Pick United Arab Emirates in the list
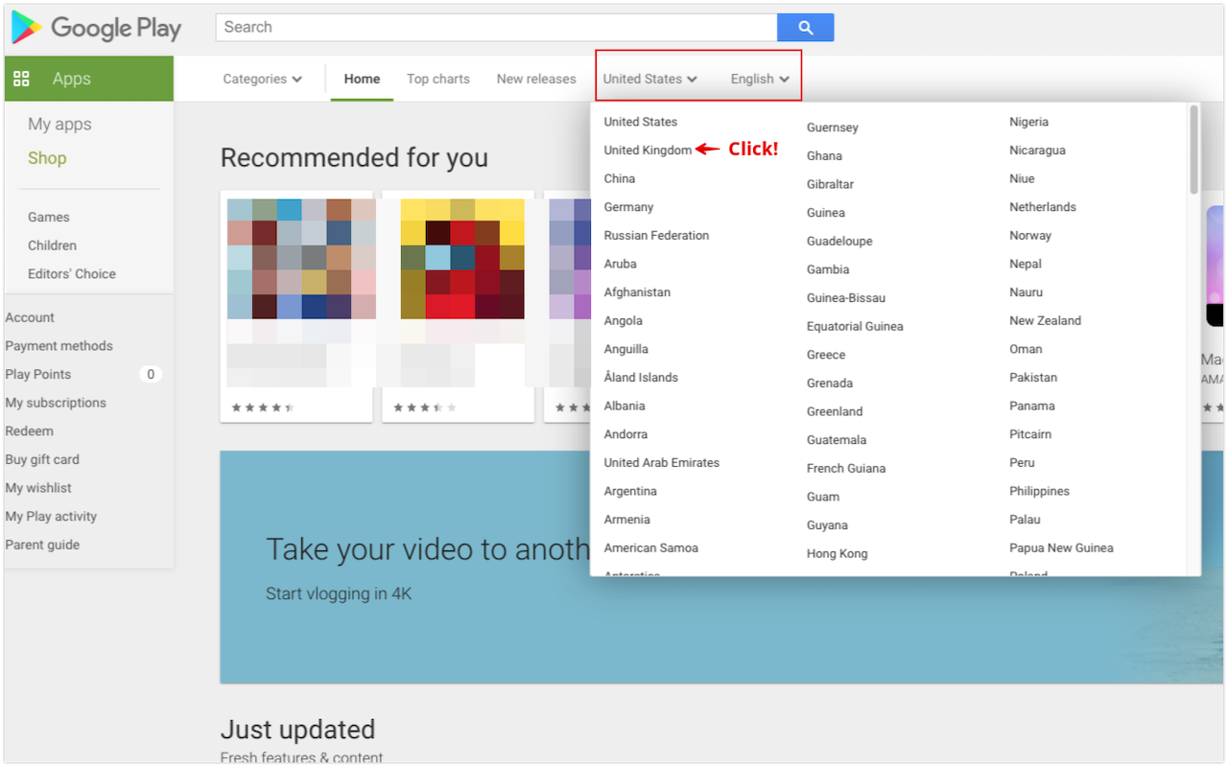The height and width of the screenshot is (767, 1228). click(x=661, y=462)
